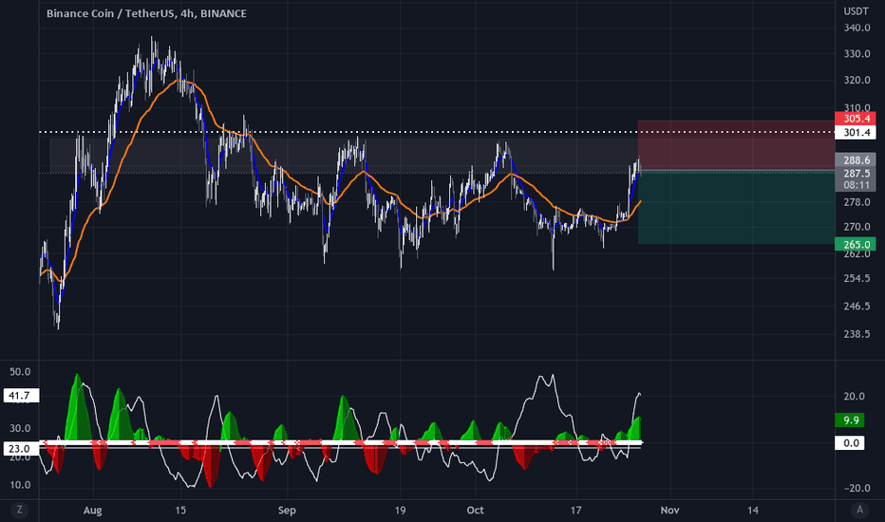Click the 14 date label on time axis
The width and height of the screenshot is (885, 522).
752,511
